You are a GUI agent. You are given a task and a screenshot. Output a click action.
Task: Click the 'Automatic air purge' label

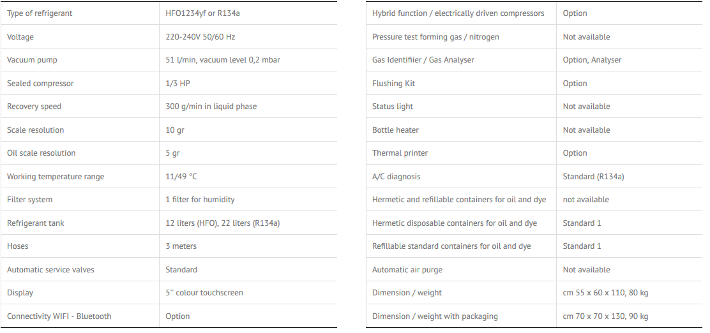click(407, 270)
